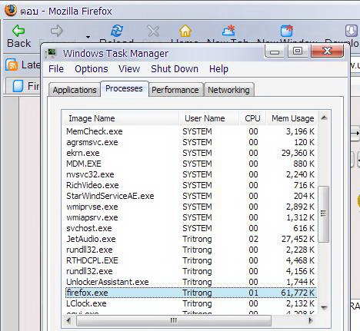Select the ekrn.exe process row
360x331 pixels.
[191, 153]
